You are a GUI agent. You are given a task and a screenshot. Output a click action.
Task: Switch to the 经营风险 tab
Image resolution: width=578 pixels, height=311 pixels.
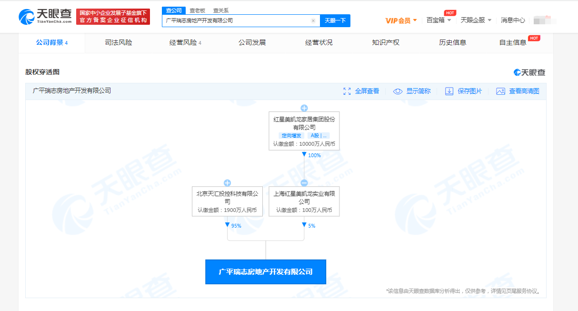(185, 43)
